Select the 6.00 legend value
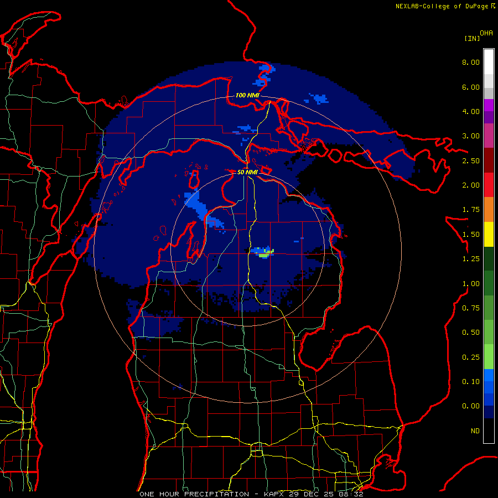The image size is (498, 498). [x=471, y=87]
